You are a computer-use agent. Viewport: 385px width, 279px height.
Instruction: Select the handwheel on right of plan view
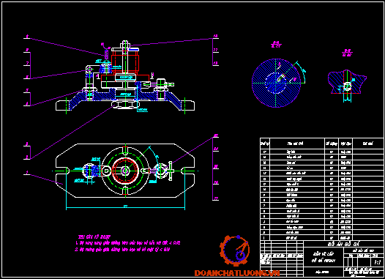tap(171, 171)
